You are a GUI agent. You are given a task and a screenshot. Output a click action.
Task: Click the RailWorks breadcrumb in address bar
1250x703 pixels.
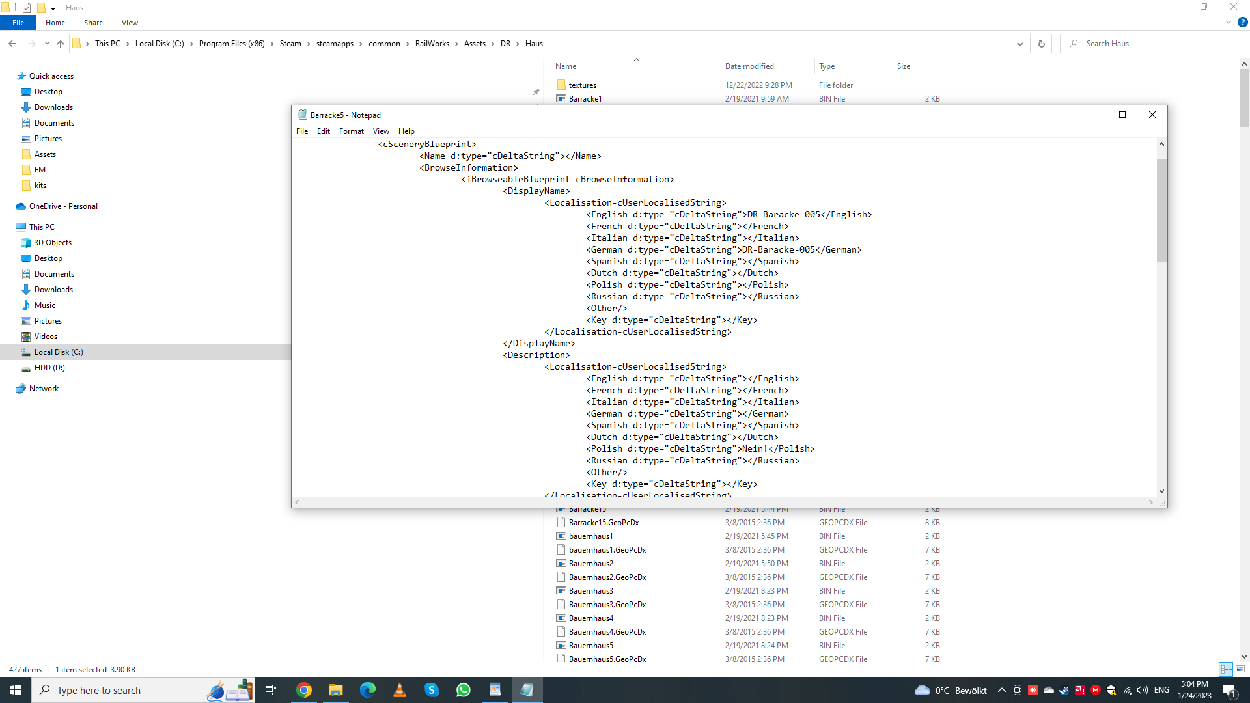coord(432,44)
